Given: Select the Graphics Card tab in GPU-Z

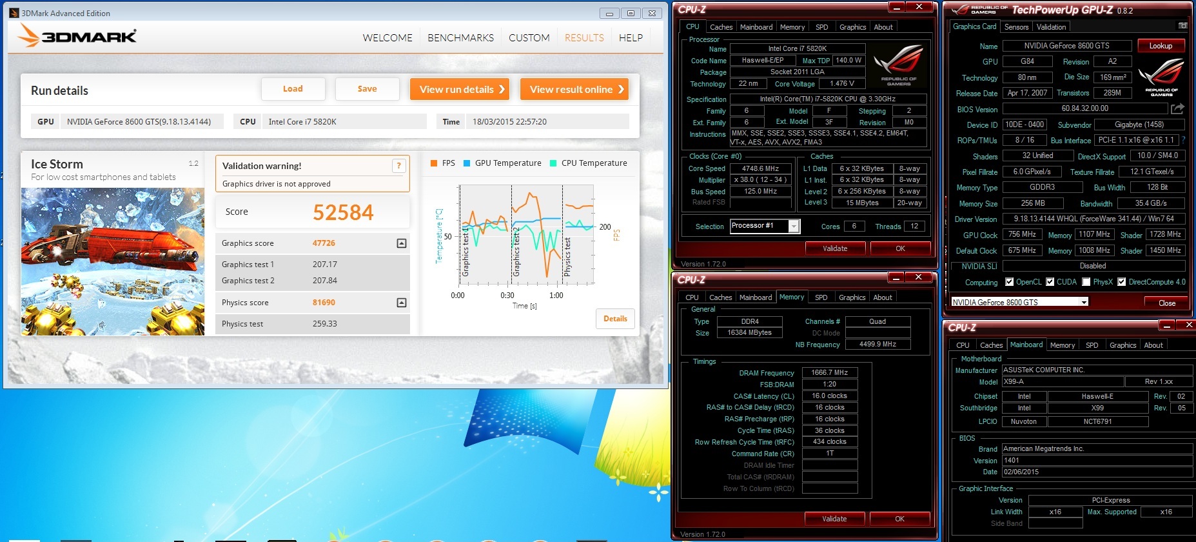Looking at the screenshot, I should pyautogui.click(x=974, y=26).
